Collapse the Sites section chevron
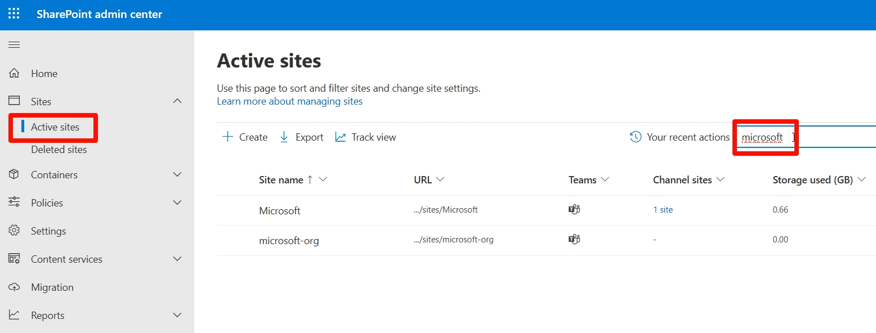Image resolution: width=876 pixels, height=333 pixels. tap(177, 102)
